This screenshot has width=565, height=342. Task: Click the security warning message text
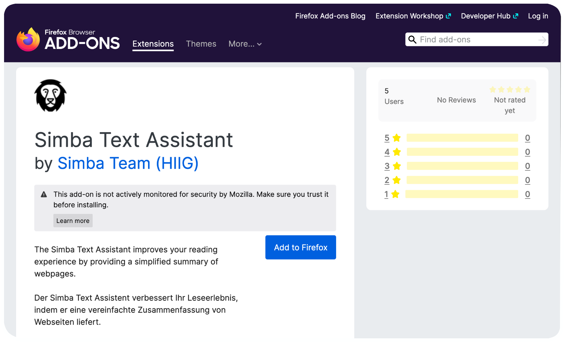pyautogui.click(x=191, y=199)
